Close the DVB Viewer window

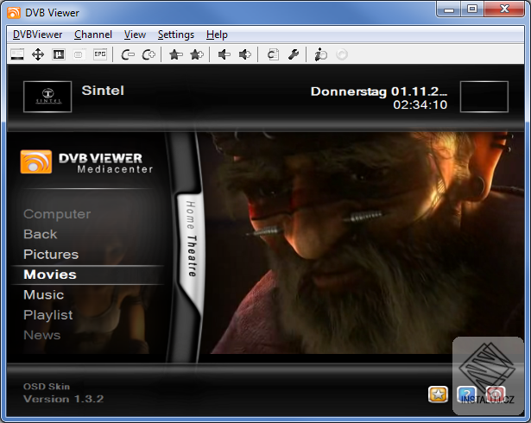click(504, 9)
